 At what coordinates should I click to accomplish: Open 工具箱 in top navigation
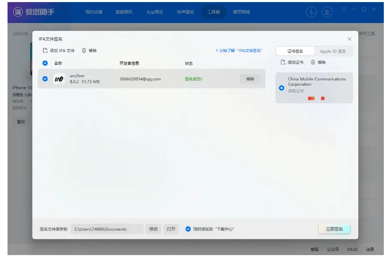tap(213, 12)
